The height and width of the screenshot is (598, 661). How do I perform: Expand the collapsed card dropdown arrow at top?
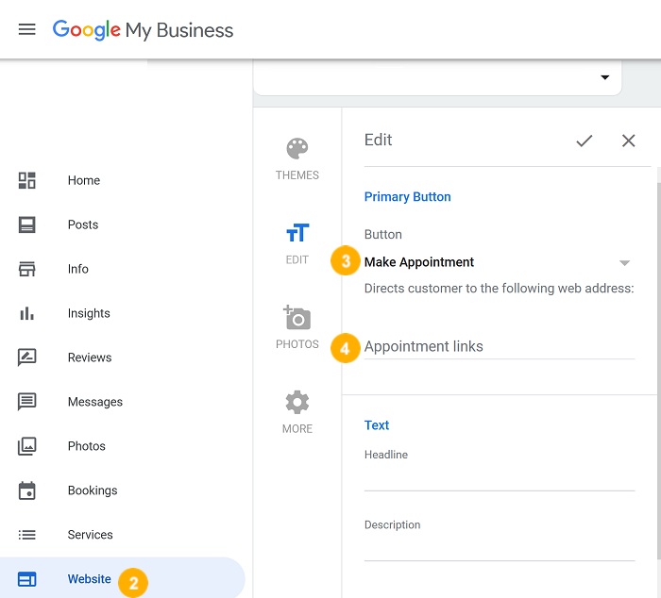[605, 77]
